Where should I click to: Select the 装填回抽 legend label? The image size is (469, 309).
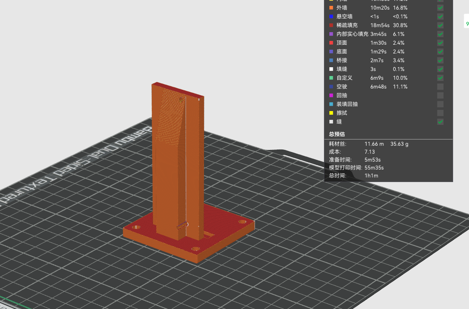tap(347, 104)
